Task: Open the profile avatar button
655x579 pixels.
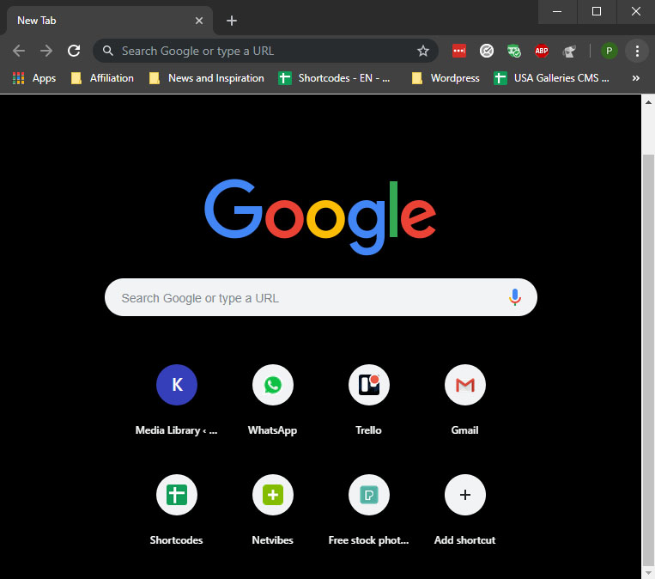Action: 609,51
